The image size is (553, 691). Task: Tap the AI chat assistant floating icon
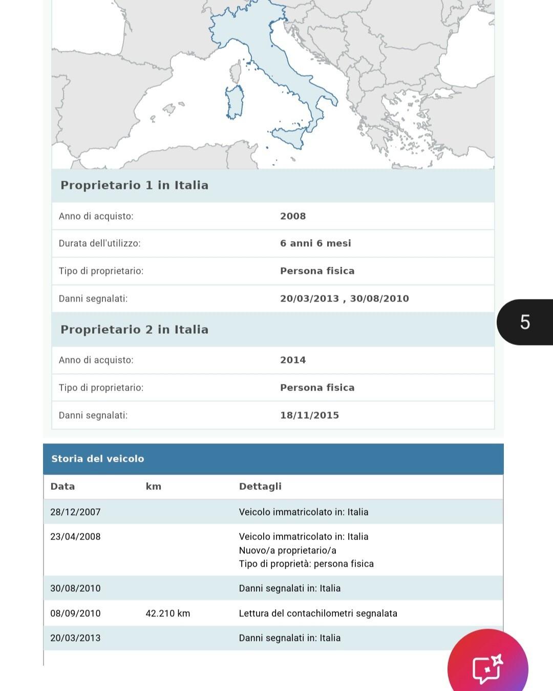click(487, 667)
